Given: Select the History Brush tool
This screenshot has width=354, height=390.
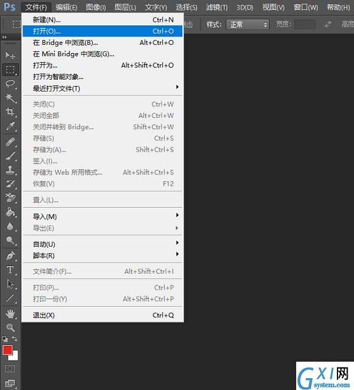Looking at the screenshot, I should 10,184.
